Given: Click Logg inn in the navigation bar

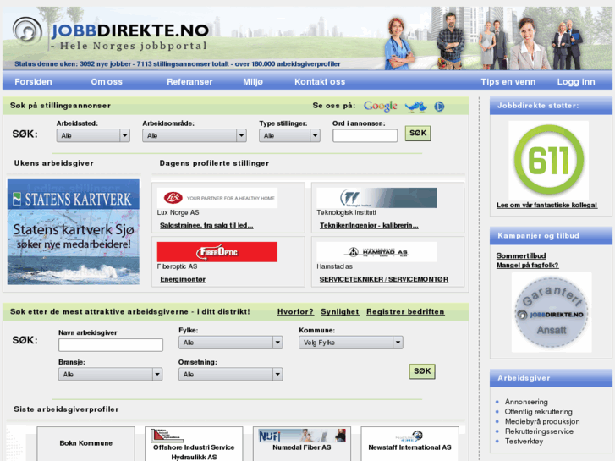Looking at the screenshot, I should click(x=576, y=81).
